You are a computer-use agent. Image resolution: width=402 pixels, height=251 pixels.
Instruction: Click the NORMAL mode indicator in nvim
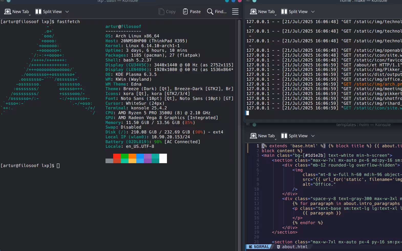pos(261,247)
